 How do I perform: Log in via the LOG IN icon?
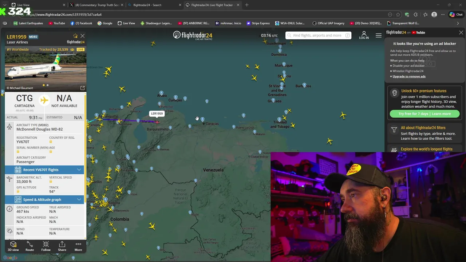click(364, 35)
